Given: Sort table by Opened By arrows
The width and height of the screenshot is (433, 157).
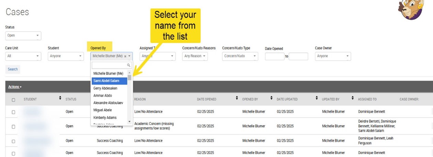Looking at the screenshot, I should (x=271, y=99).
